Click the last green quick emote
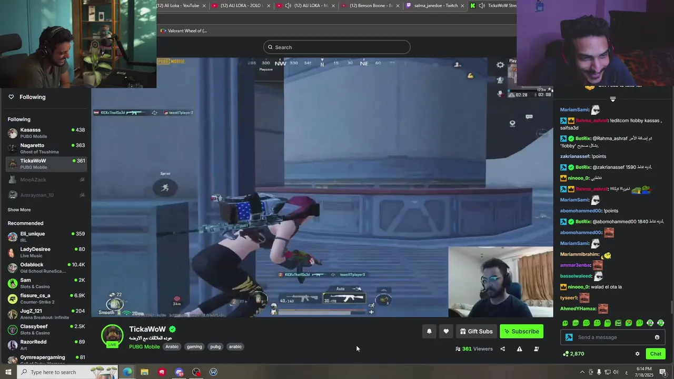This screenshot has width=674, height=379. click(661, 323)
